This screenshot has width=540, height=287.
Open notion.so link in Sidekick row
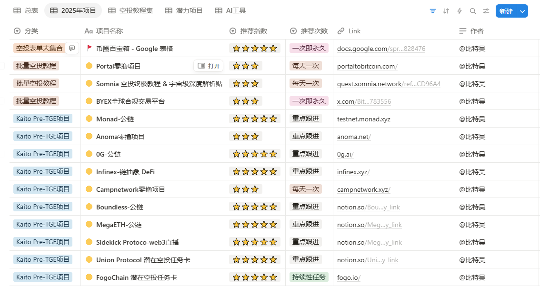370,242
